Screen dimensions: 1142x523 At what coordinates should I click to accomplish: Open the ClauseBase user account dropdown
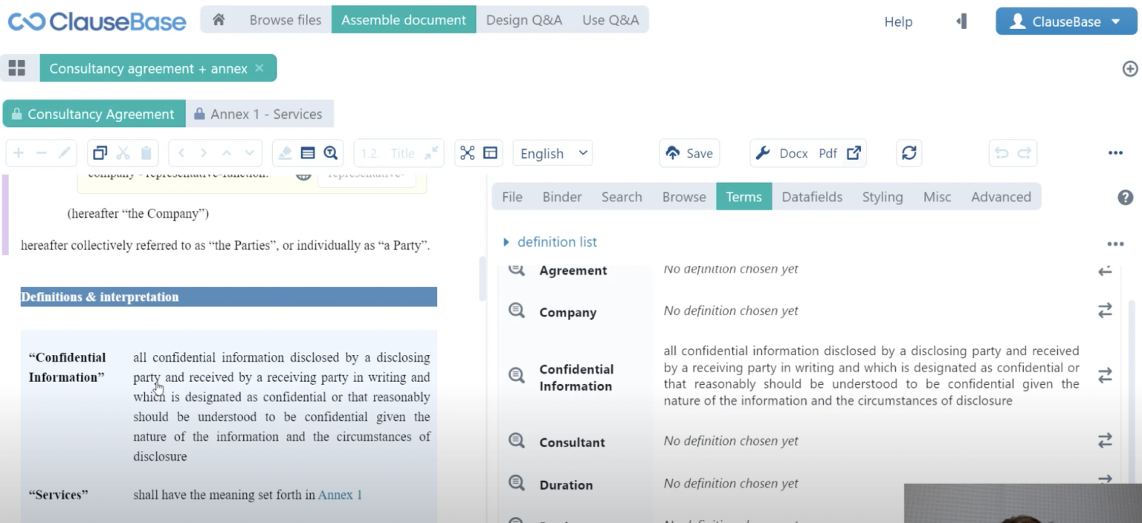coord(1065,22)
